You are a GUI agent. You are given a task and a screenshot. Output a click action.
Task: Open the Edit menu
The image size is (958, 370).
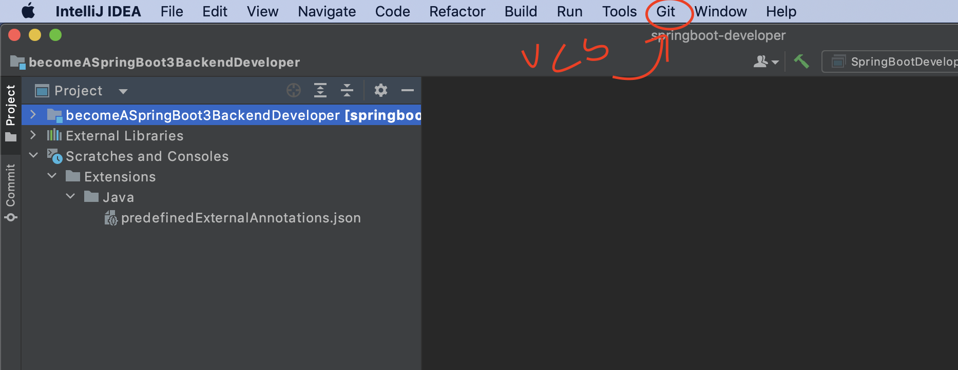coord(215,11)
